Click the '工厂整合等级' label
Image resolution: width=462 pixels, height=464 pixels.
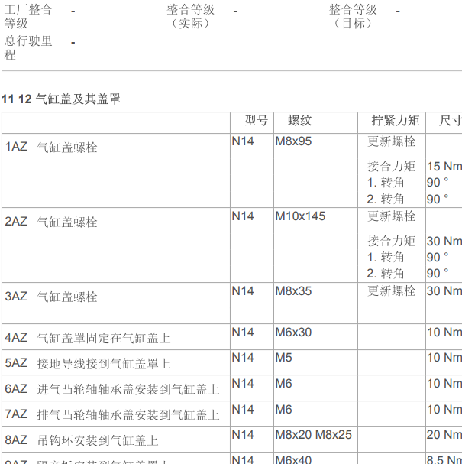pyautogui.click(x=28, y=16)
